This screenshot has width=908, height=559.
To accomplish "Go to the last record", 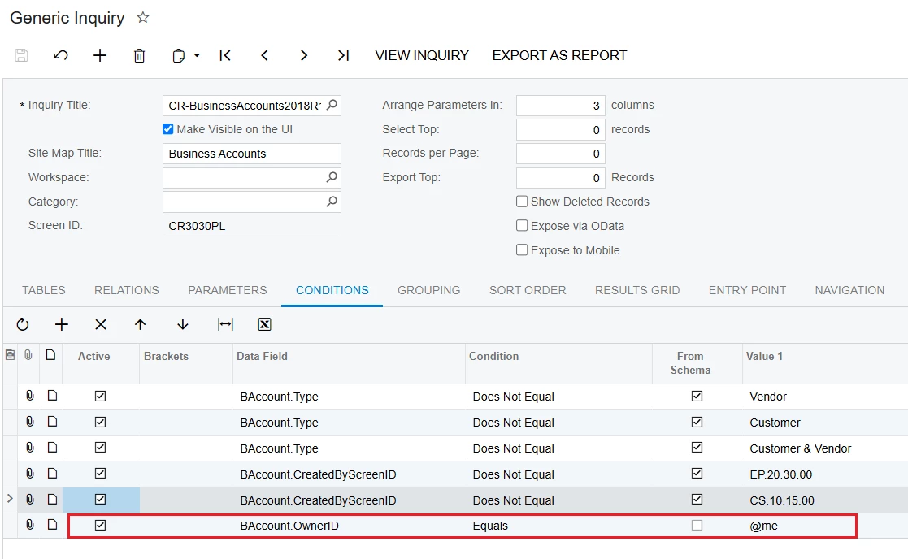I will coord(343,55).
